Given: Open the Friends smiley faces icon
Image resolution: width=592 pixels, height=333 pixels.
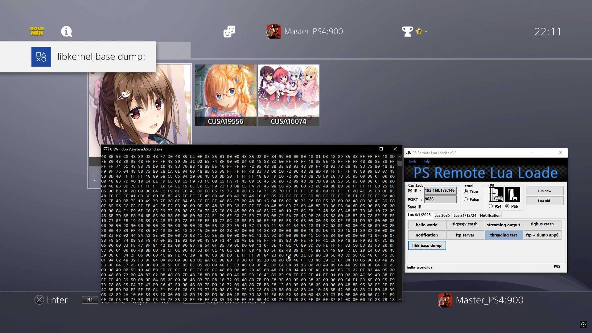Looking at the screenshot, I should [229, 31].
